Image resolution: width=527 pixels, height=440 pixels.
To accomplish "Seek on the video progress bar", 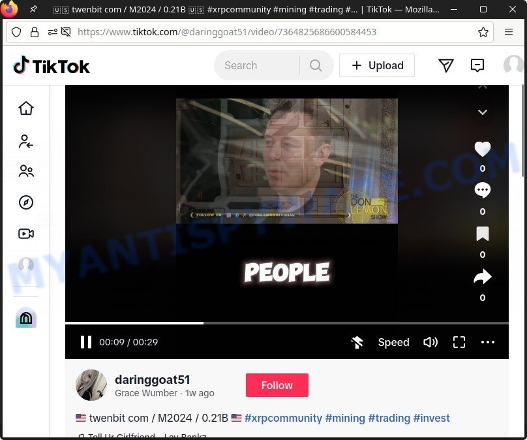I will point(287,323).
